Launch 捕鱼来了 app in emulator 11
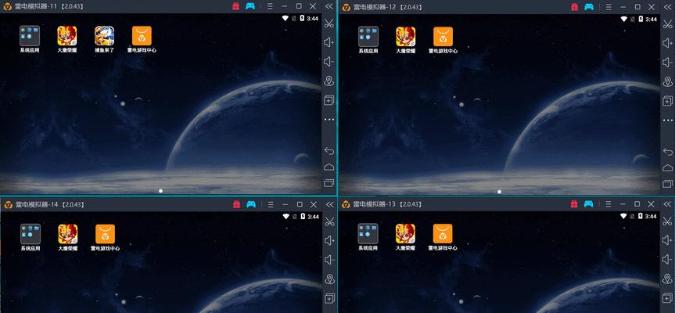Viewport: 675px width, 313px height. coord(105,36)
